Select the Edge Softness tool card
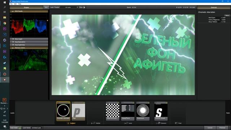The height and width of the screenshot is (130, 231). [113, 111]
